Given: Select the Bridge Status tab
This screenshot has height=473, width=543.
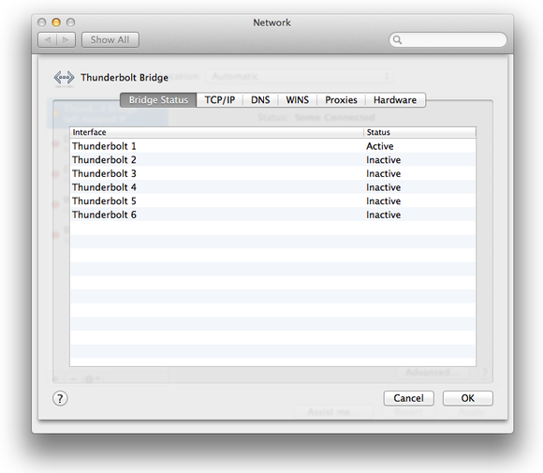Looking at the screenshot, I should point(158,100).
